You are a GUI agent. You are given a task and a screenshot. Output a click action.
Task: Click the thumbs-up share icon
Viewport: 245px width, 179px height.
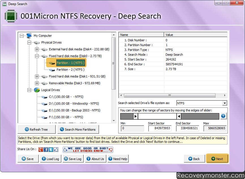coord(56,150)
